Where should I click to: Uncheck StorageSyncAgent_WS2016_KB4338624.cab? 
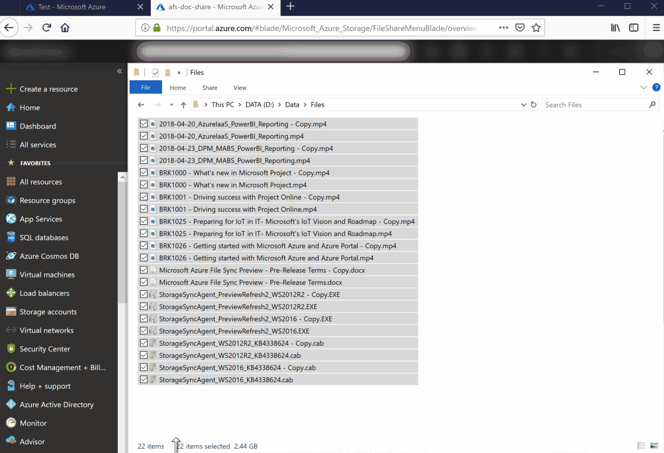(144, 379)
